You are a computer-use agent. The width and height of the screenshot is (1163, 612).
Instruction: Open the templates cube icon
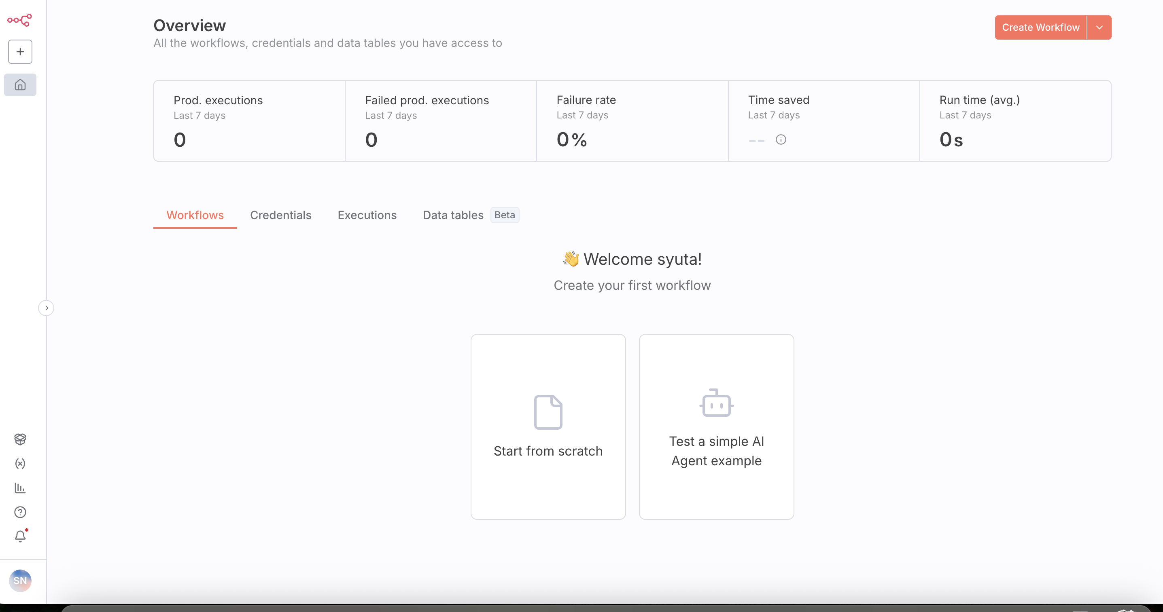(20, 439)
